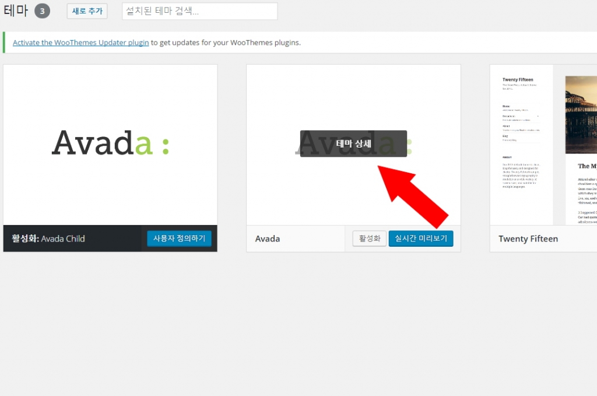Image resolution: width=597 pixels, height=396 pixels.
Task: Click the 테마 page heading
Action: [16, 10]
